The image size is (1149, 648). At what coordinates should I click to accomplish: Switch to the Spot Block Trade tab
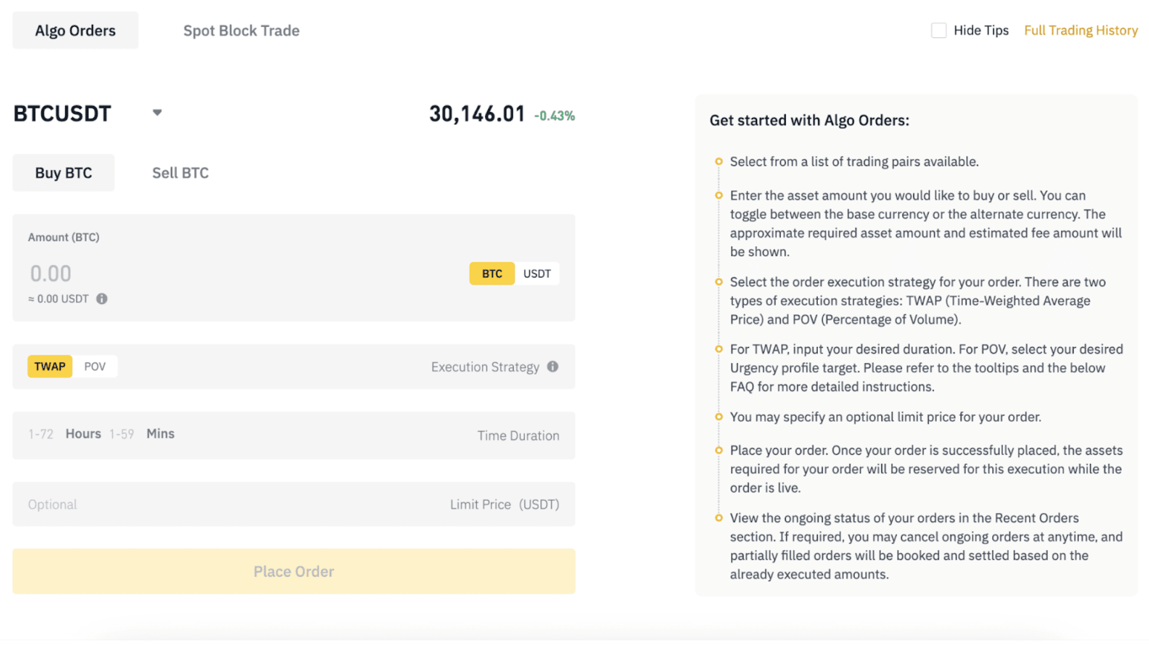(x=241, y=30)
